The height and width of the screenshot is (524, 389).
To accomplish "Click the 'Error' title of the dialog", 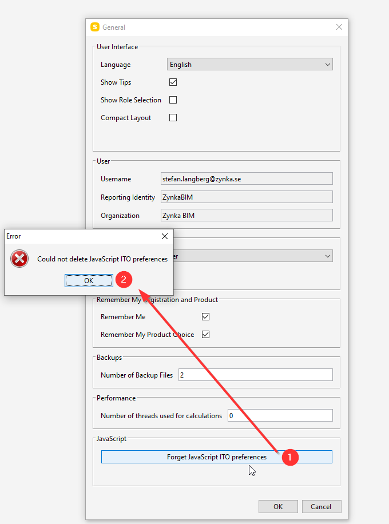I will [14, 236].
